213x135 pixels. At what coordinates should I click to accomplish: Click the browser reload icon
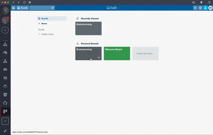[x=24, y=2]
